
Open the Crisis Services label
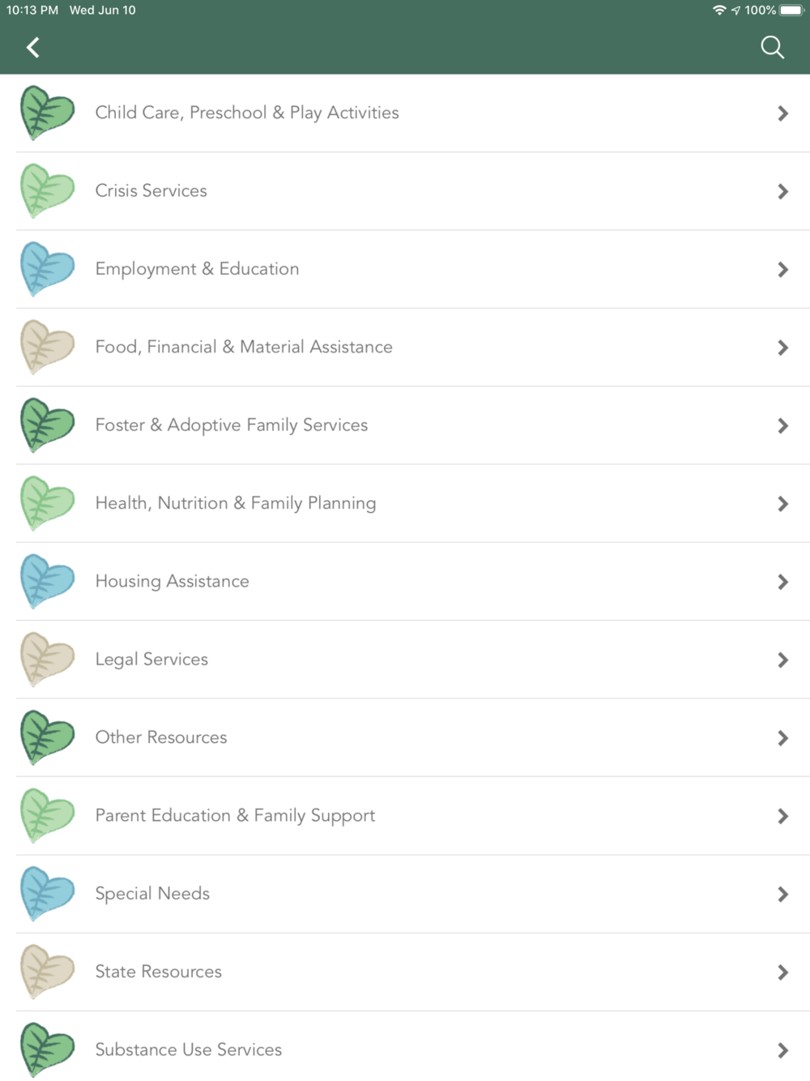click(x=151, y=190)
